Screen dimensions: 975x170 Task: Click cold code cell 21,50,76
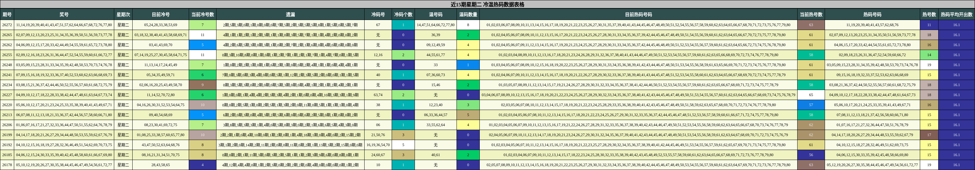[378, 135]
